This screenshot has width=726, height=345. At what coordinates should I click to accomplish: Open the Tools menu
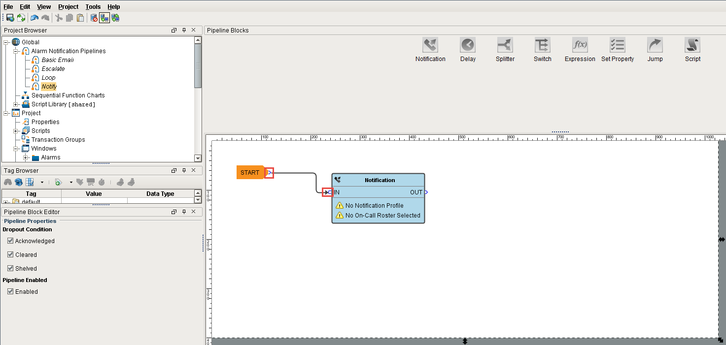(93, 6)
